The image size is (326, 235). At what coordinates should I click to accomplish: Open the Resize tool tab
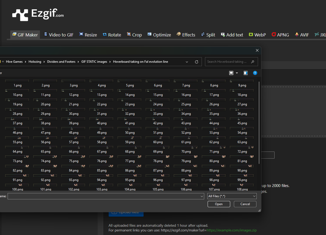88,35
